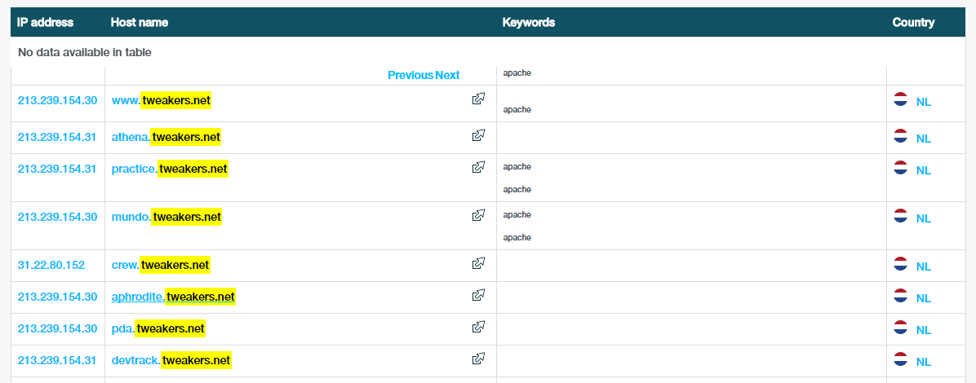Image resolution: width=976 pixels, height=383 pixels.
Task: Open IP address 31.22.80.152 link
Action: 51,265
